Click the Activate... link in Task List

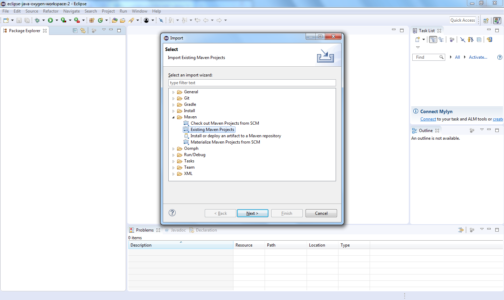tap(478, 57)
